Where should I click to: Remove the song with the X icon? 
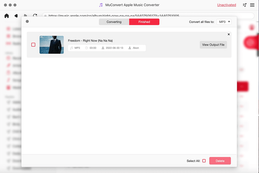click(x=229, y=34)
